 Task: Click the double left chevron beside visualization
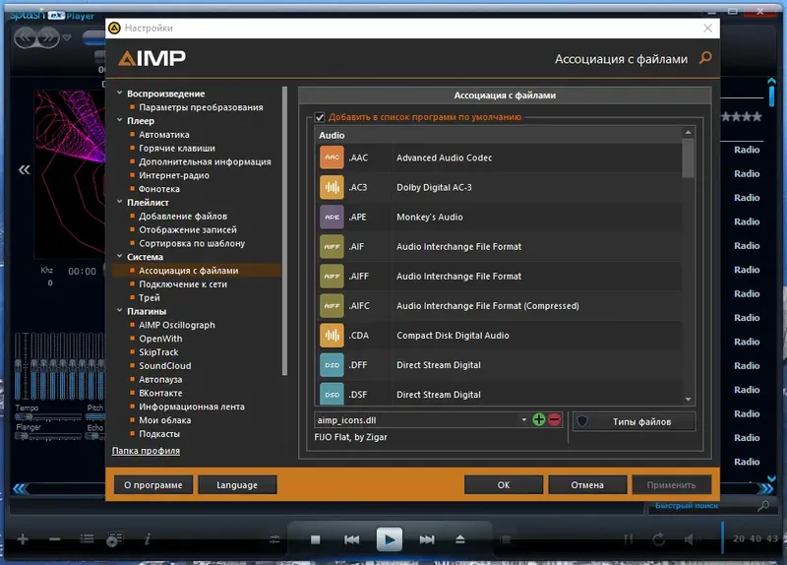(24, 169)
